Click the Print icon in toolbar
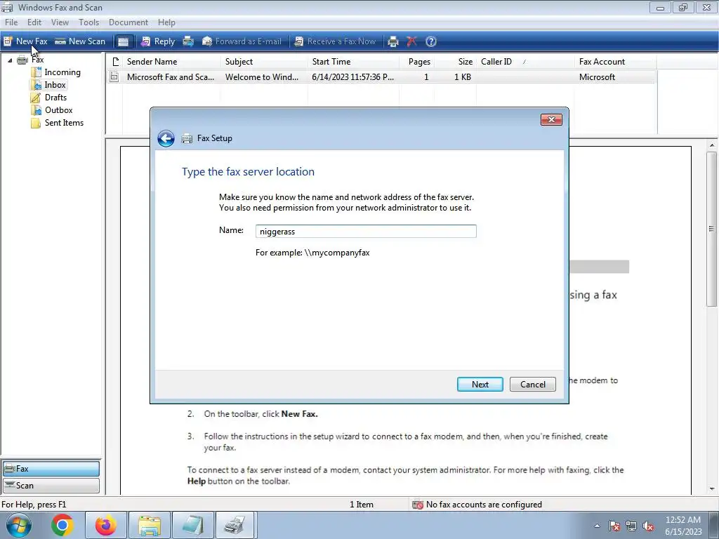Screen dimensions: 719x539 click(x=393, y=41)
